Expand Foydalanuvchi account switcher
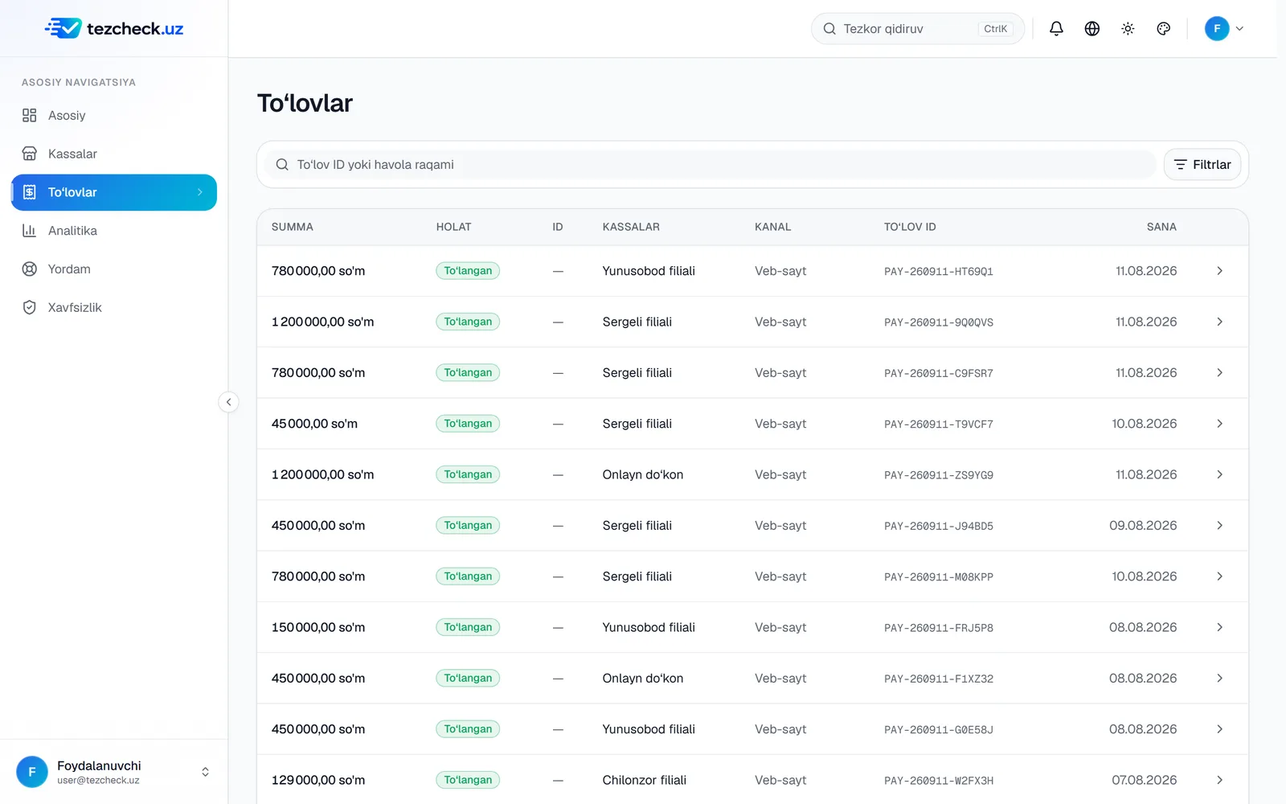This screenshot has height=804, width=1286. [x=205, y=772]
